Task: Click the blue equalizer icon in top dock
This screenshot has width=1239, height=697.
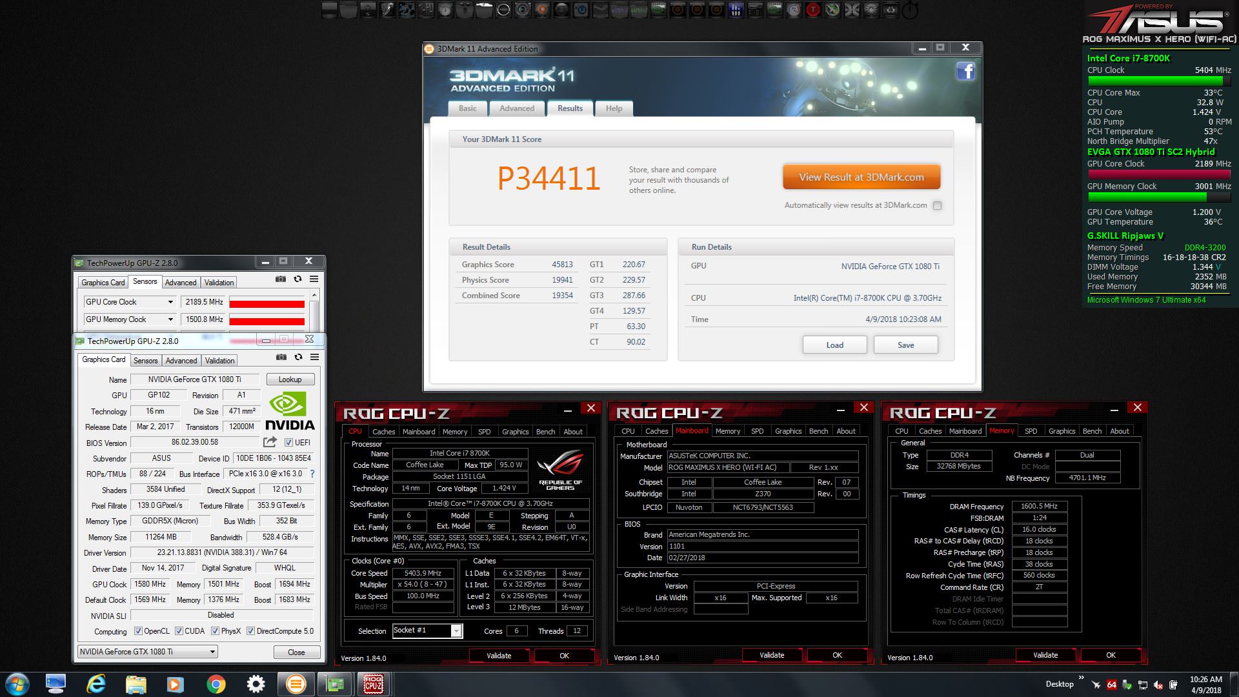Action: pos(735,10)
